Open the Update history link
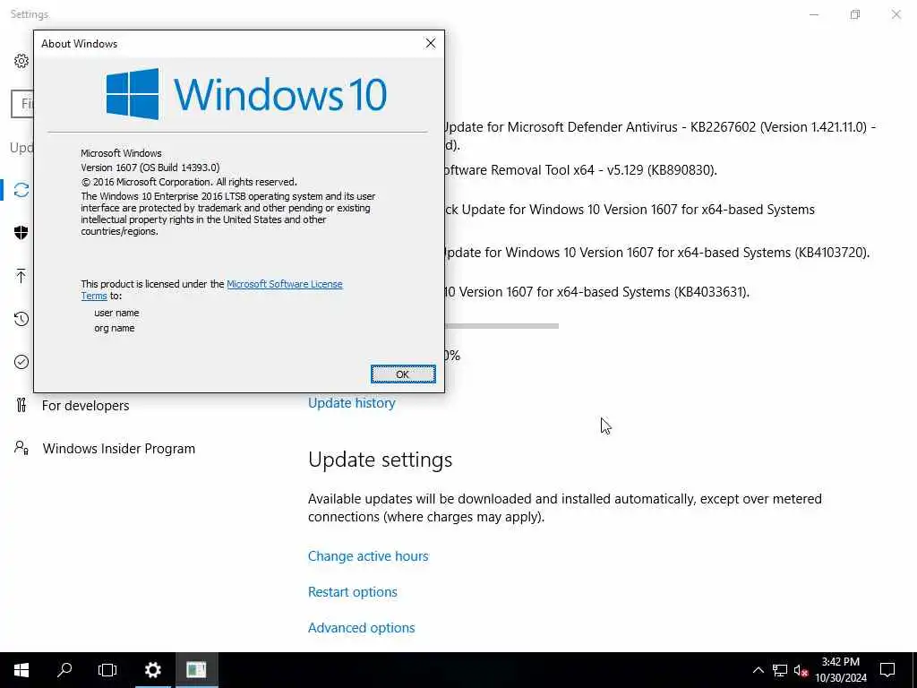This screenshot has height=688, width=917. [x=351, y=402]
